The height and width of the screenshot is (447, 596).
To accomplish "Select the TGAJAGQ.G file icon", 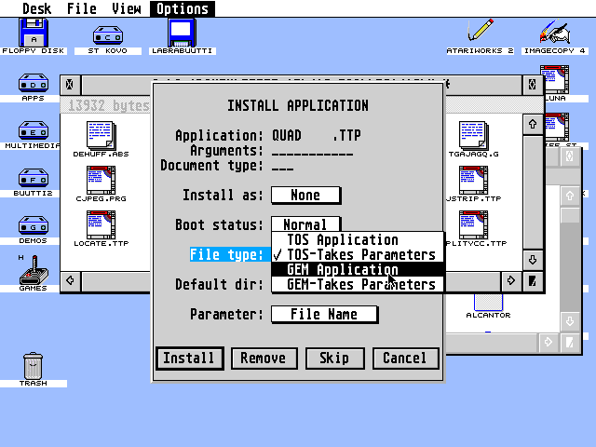I will (473, 135).
